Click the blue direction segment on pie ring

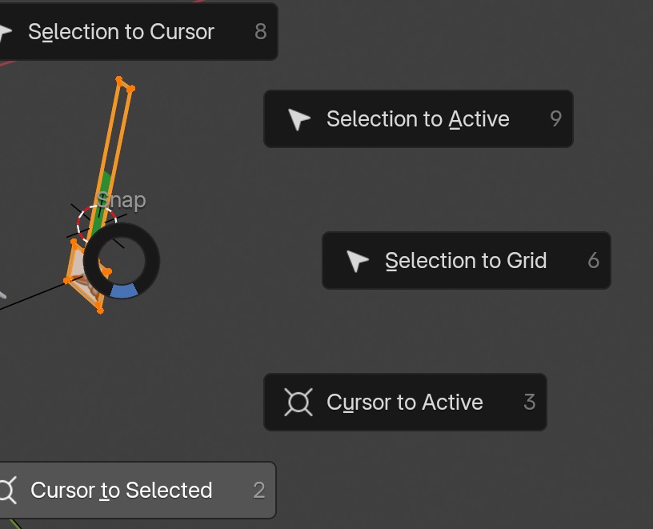[x=124, y=291]
